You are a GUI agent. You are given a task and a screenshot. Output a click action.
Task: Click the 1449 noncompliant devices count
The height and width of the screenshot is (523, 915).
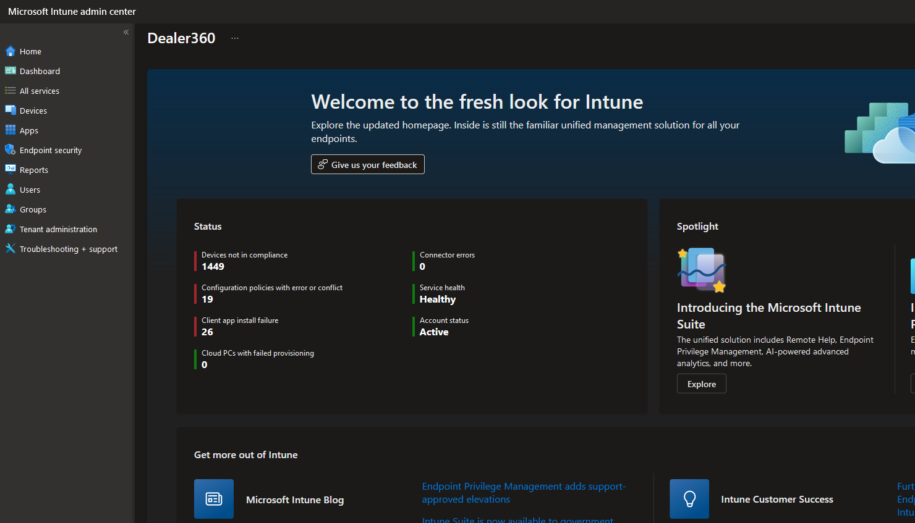(x=213, y=267)
